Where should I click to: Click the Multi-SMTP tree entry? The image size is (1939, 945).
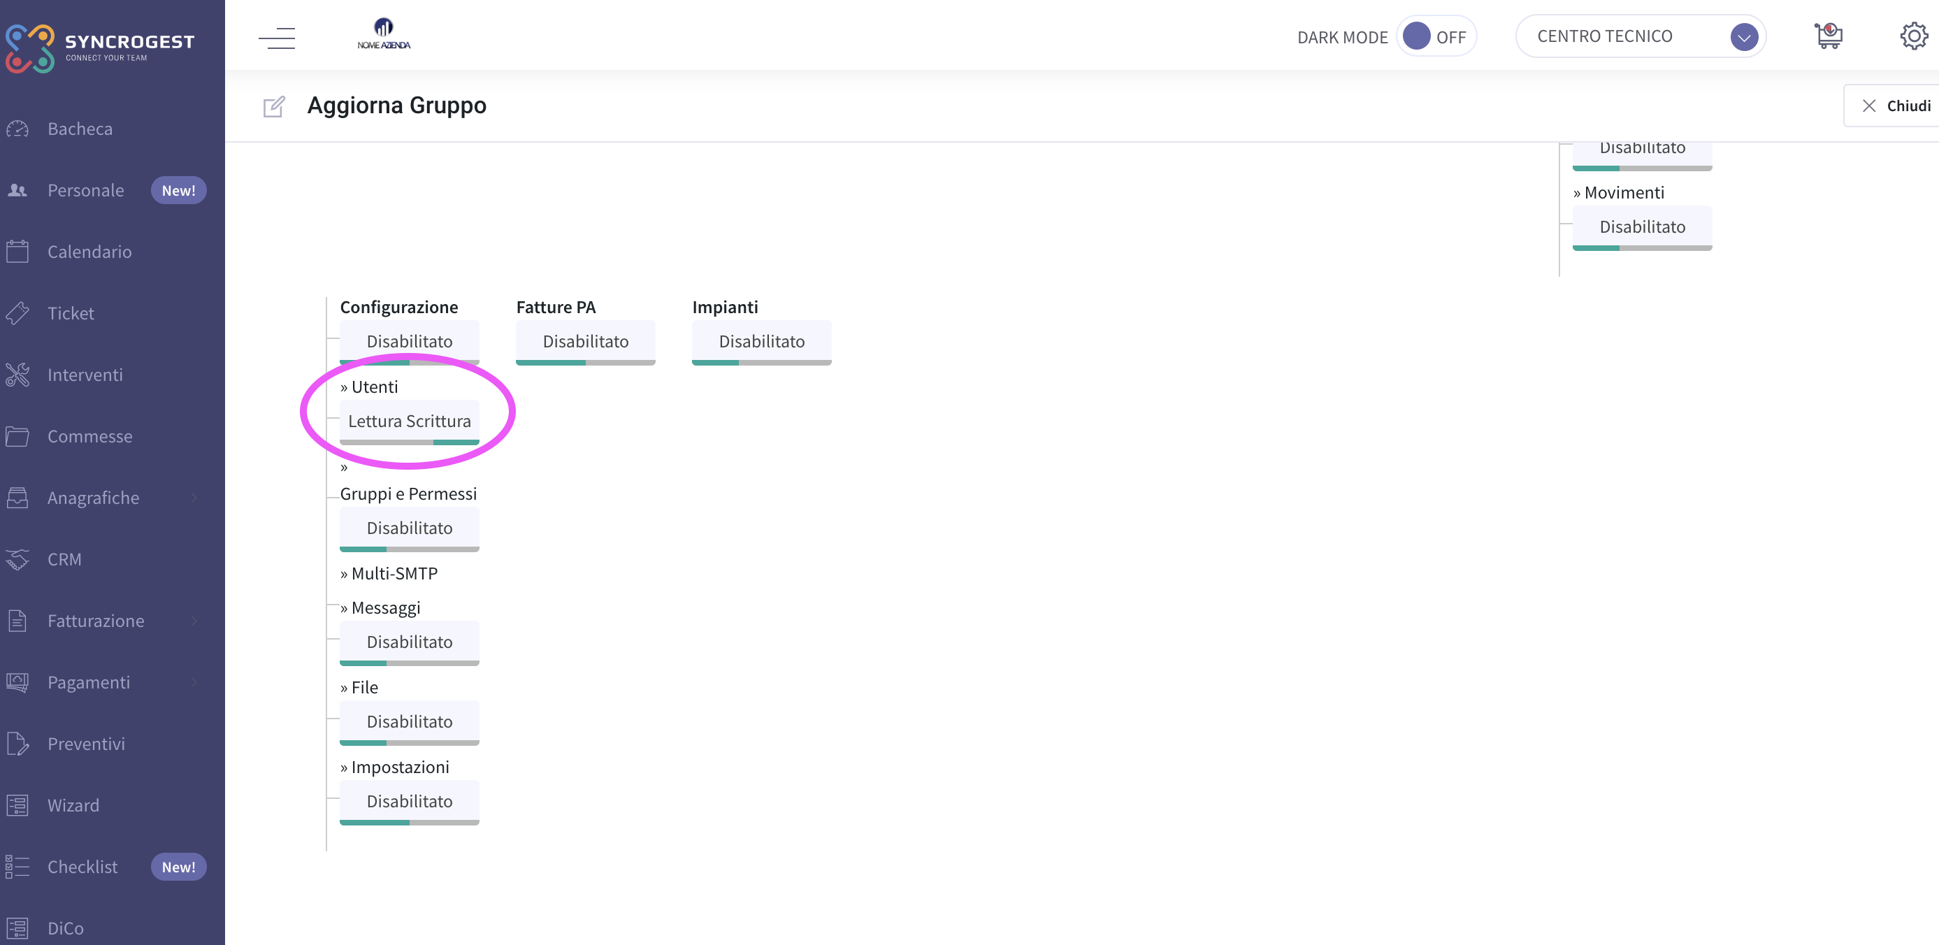(389, 574)
